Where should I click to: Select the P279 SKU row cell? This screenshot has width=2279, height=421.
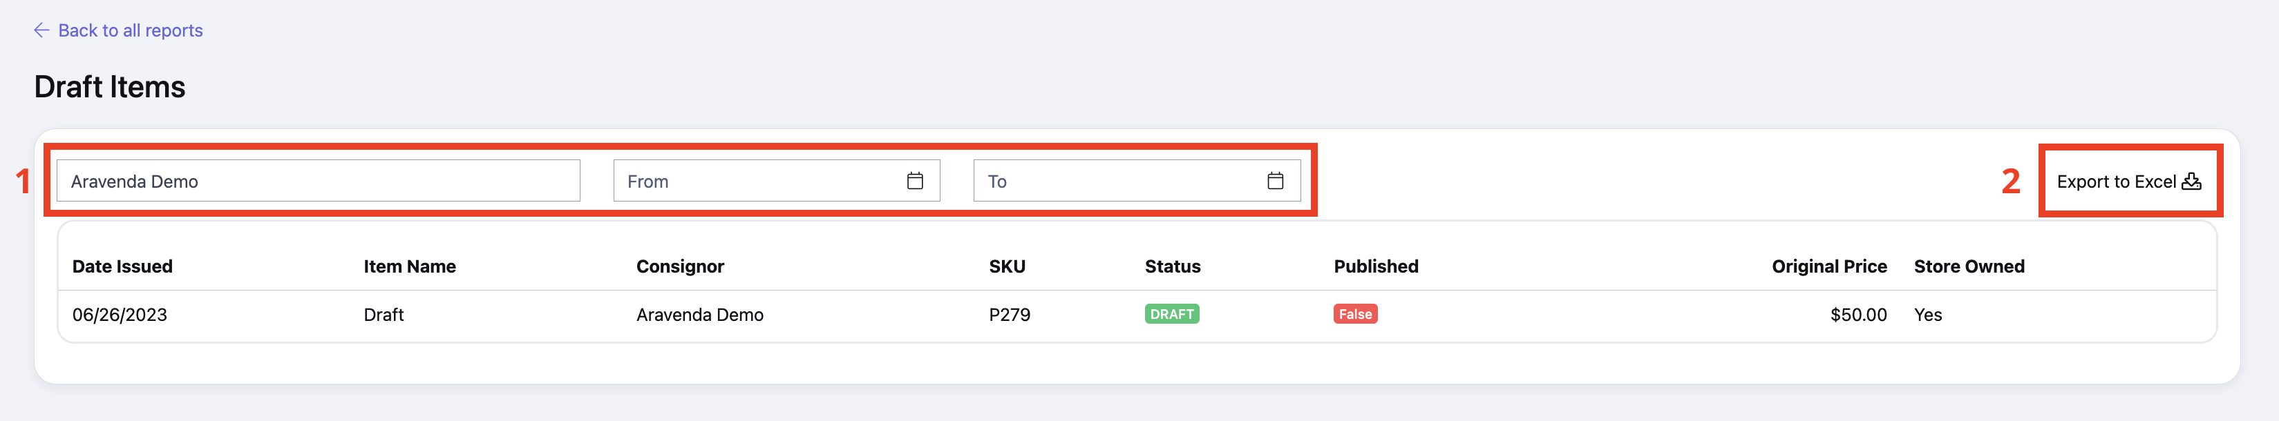pyautogui.click(x=1010, y=315)
